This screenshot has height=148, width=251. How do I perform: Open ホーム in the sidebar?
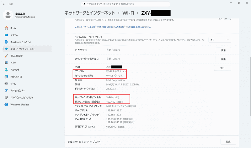[x=27, y=28]
